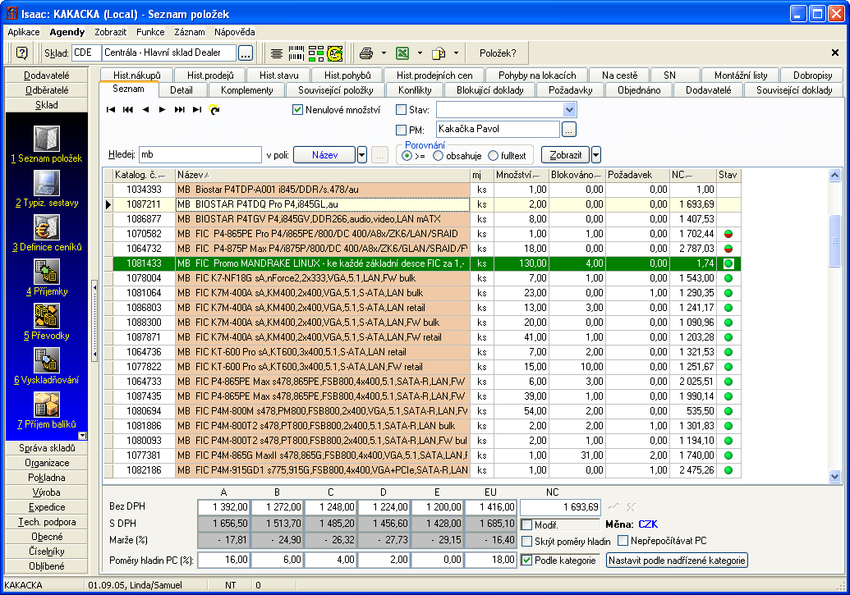Open dropdown arrow next to Název field
The image size is (850, 595).
tap(362, 154)
